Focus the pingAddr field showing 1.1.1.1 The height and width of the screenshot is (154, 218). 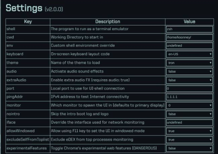(x=189, y=97)
